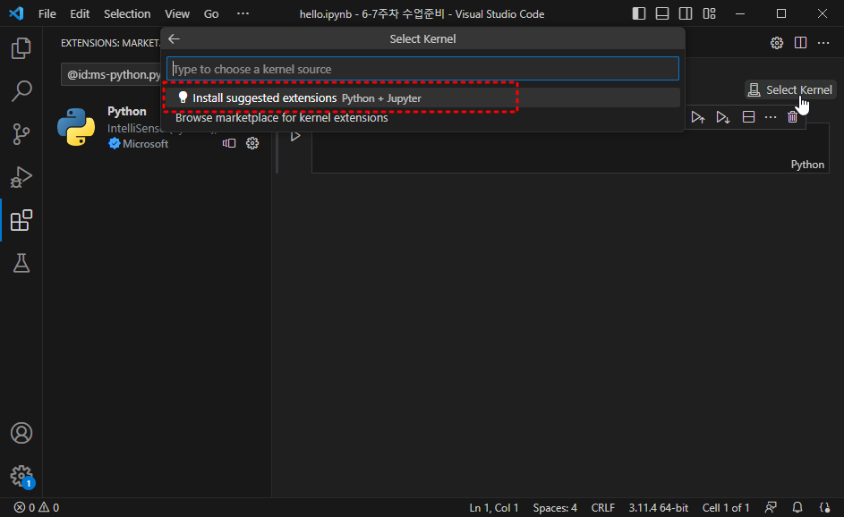Open the Search view
The image size is (844, 517).
tap(21, 90)
